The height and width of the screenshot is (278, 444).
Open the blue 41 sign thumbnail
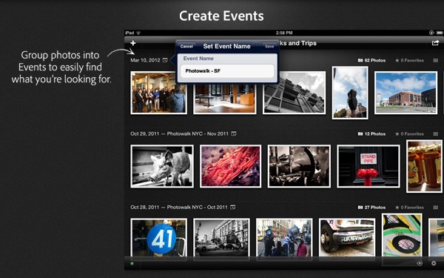(x=158, y=237)
